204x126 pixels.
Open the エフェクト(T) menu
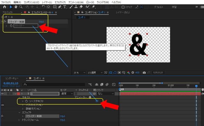point(60,2)
